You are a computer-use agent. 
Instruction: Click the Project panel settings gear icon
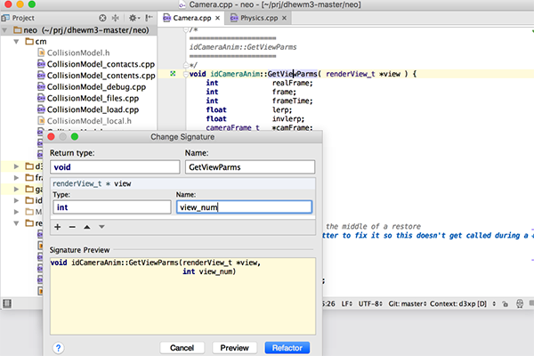[134, 17]
